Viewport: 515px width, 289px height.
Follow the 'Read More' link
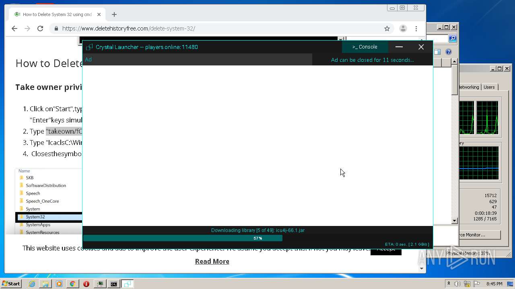(212, 261)
